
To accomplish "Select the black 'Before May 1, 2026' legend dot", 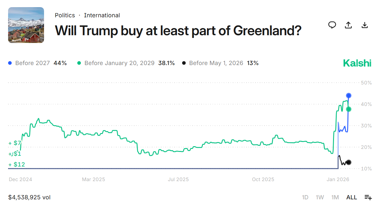I will [185, 63].
